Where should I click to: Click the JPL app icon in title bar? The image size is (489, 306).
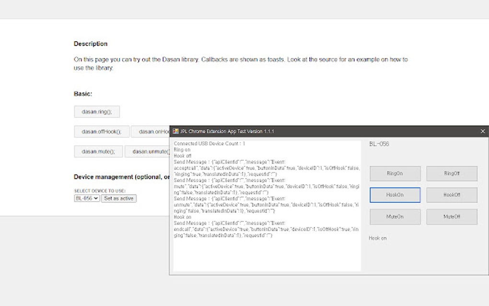point(176,131)
